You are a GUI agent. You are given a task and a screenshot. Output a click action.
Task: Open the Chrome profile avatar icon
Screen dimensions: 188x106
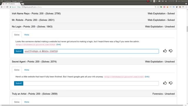point(186,4)
